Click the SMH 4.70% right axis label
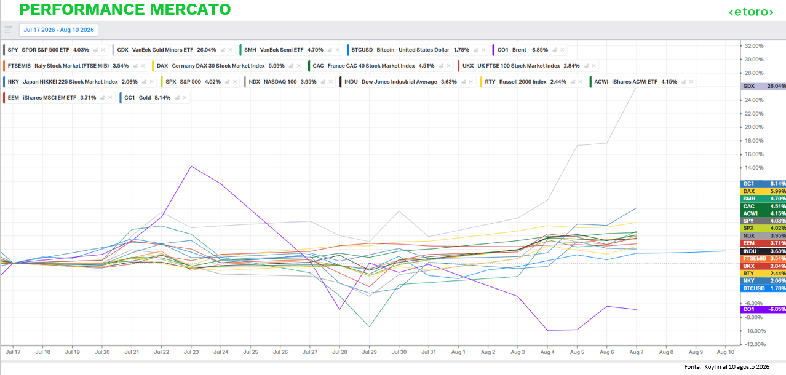786x375 pixels. coord(764,199)
